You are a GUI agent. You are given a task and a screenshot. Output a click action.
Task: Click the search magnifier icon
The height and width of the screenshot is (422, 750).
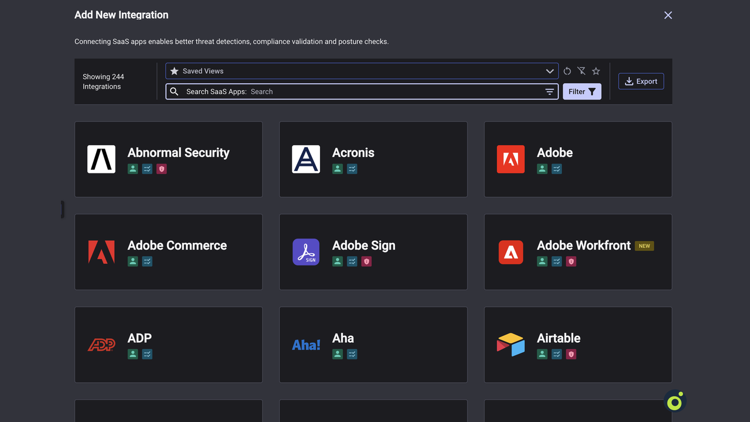coord(174,91)
